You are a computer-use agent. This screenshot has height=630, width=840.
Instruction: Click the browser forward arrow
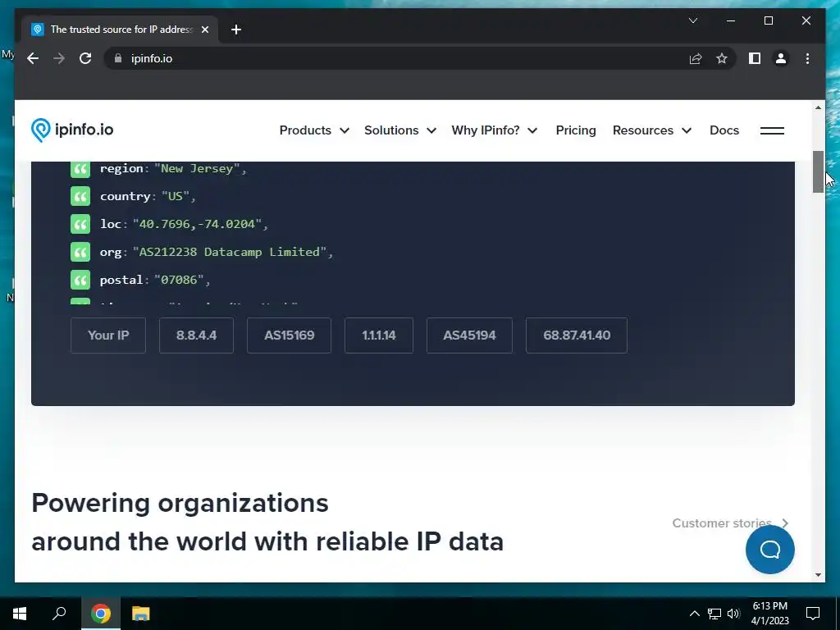59,58
